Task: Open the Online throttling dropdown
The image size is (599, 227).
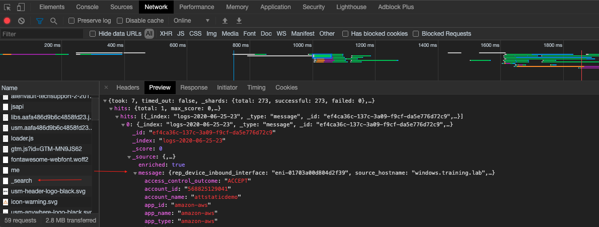Action: tap(191, 21)
